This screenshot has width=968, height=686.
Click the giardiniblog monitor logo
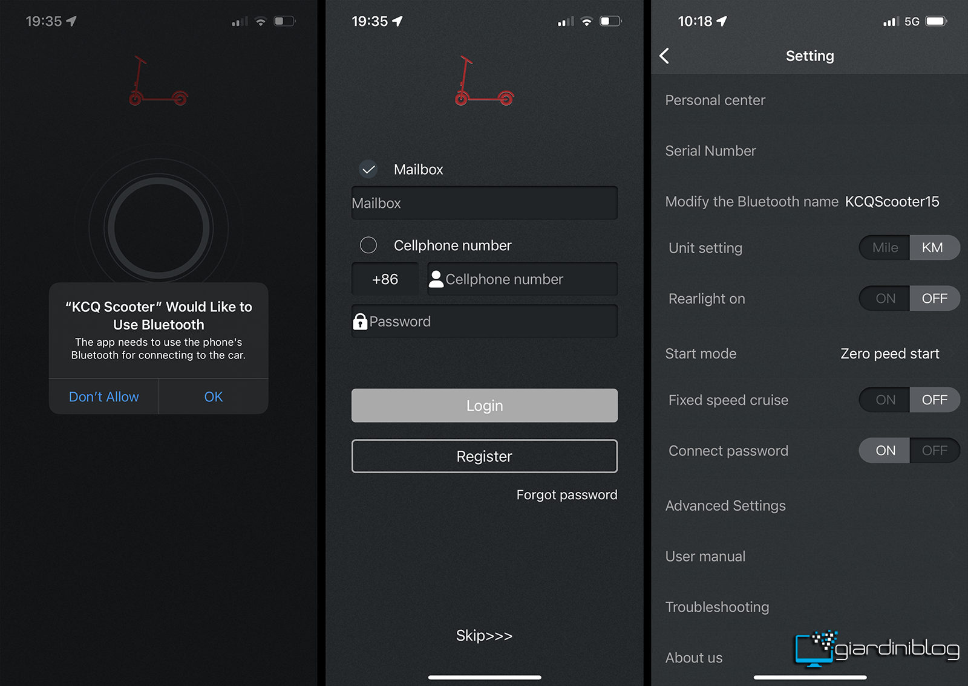coord(816,649)
